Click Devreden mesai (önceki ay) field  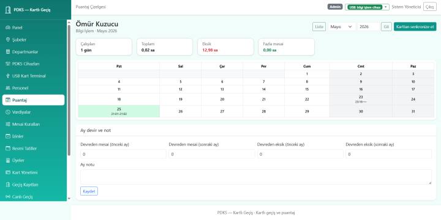click(x=123, y=154)
